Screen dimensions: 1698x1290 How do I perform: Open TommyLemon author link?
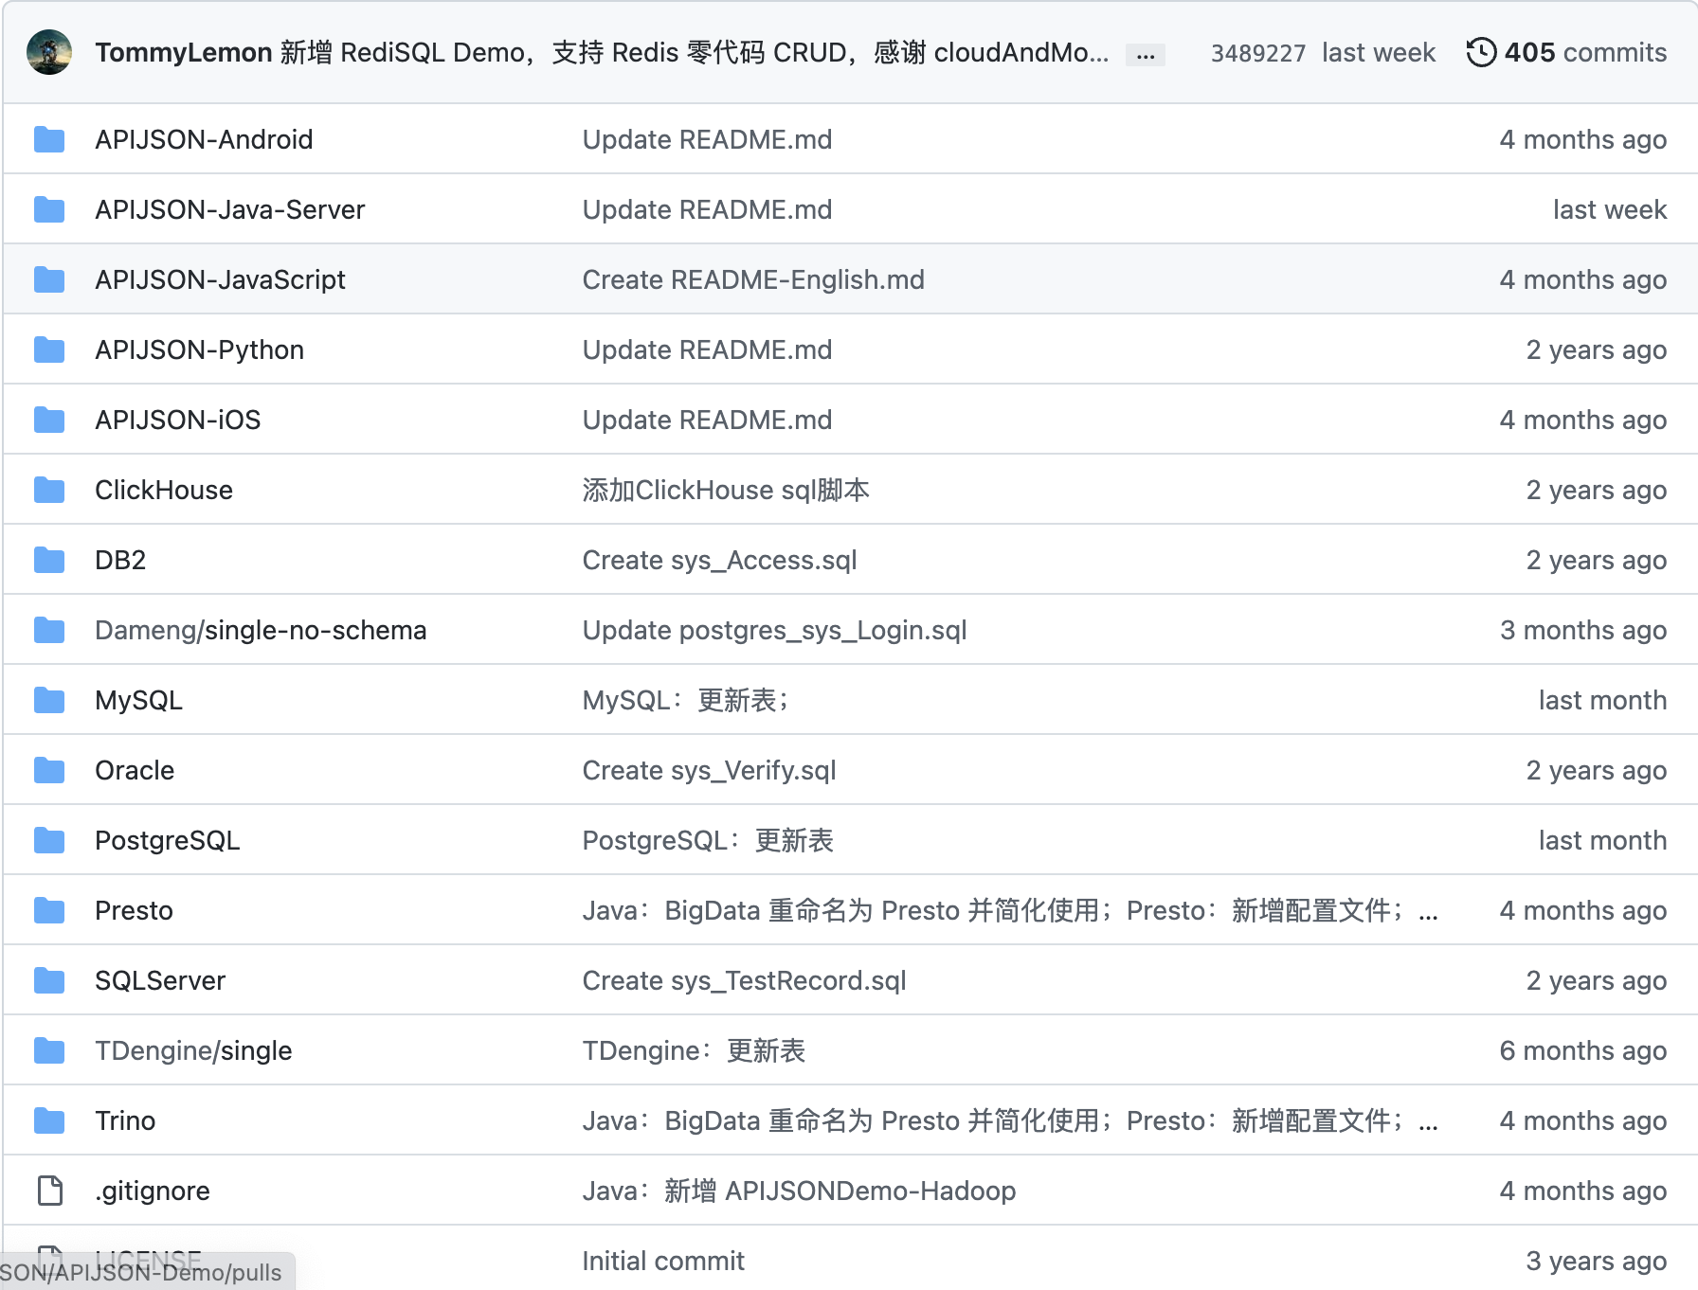point(184,52)
